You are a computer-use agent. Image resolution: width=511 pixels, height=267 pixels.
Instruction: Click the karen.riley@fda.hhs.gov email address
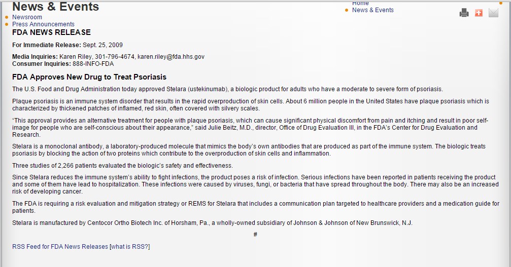[x=171, y=57]
